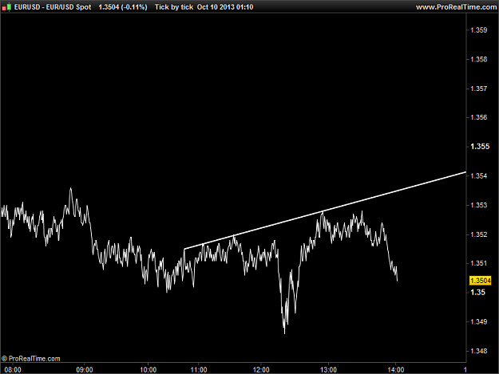Click the 1.358 price axis label

[x=478, y=60]
